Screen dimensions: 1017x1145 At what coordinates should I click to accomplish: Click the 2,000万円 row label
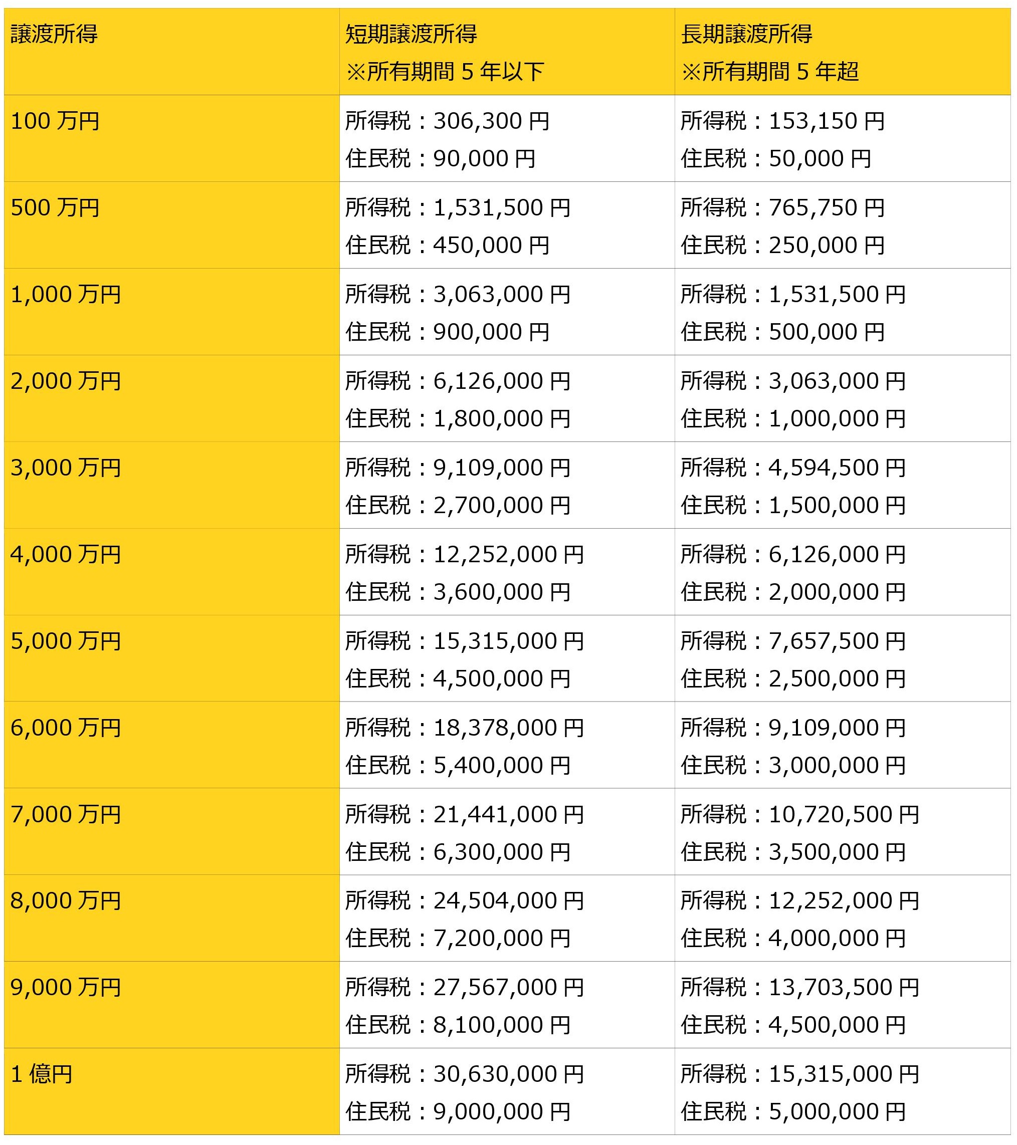[66, 381]
